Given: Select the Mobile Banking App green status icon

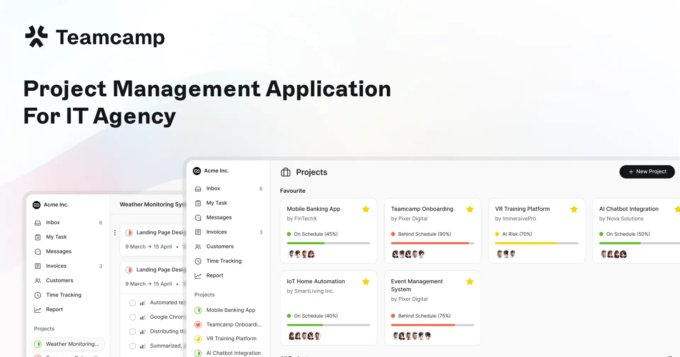Looking at the screenshot, I should (198, 310).
